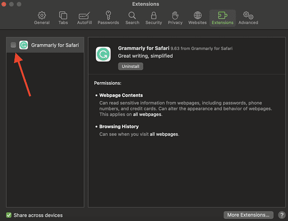The height and width of the screenshot is (221, 288).
Task: Open the General settings pane
Action: [42, 18]
